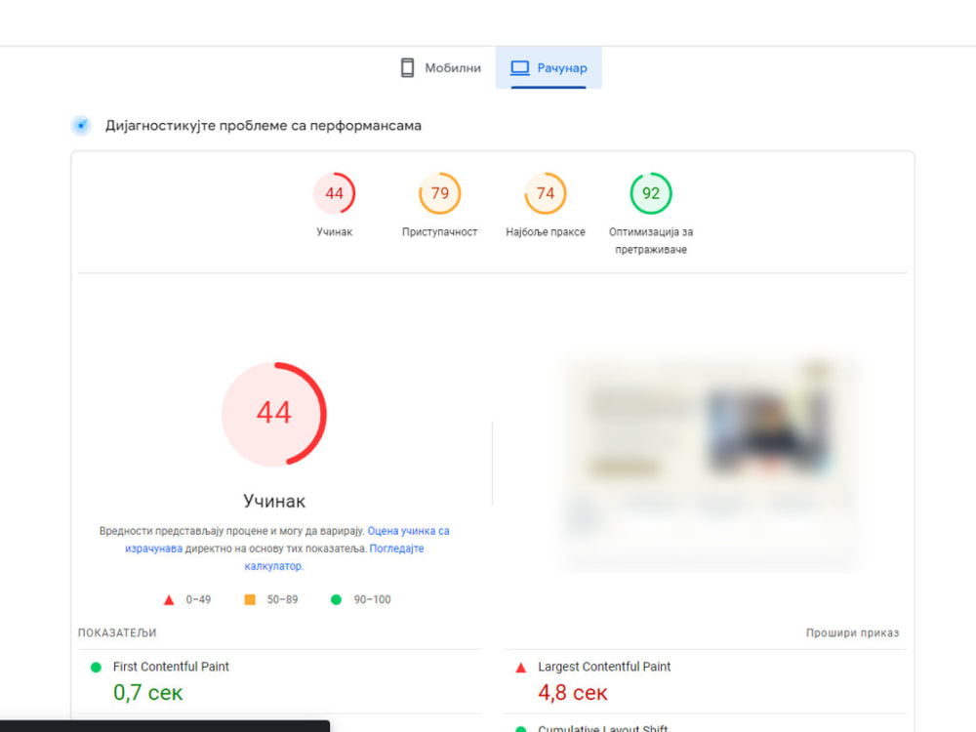Click the First Contentful Paint metric title
This screenshot has width=976, height=732.
coord(171,667)
